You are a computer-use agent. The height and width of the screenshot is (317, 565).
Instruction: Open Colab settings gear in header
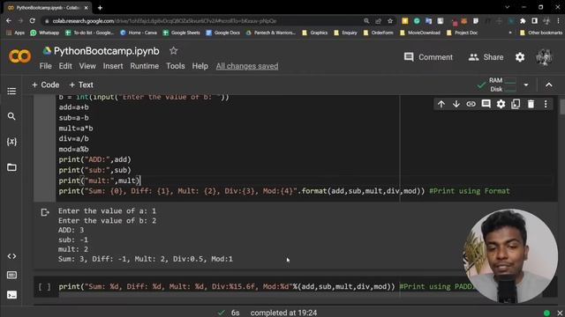[520, 57]
